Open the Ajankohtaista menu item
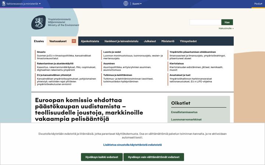 point(90,41)
